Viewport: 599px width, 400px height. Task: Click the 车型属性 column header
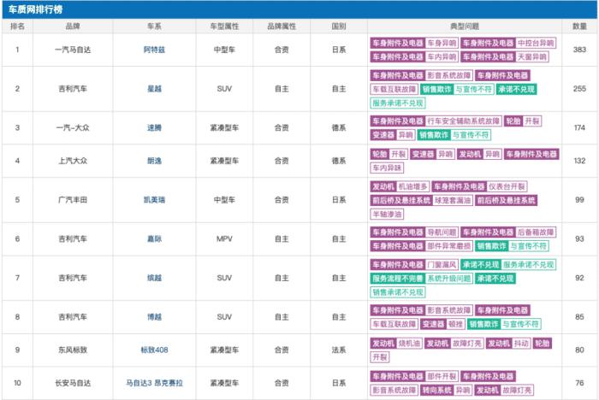point(224,26)
